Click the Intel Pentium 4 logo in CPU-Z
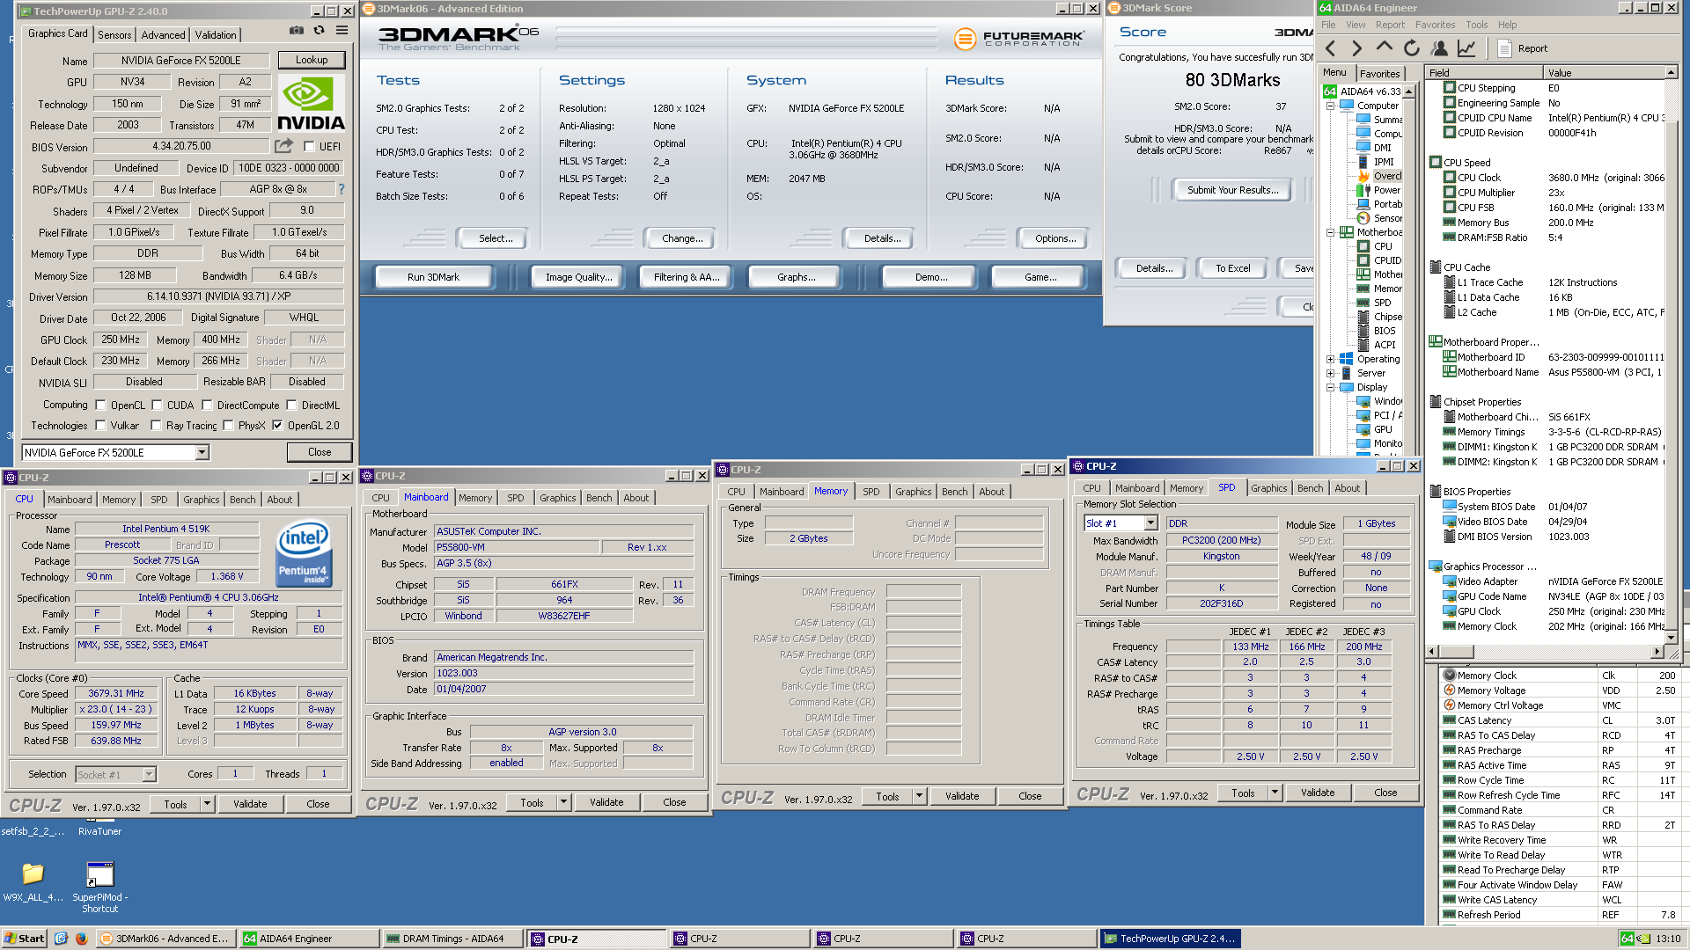Screen dimensions: 1690x950 click(x=304, y=553)
